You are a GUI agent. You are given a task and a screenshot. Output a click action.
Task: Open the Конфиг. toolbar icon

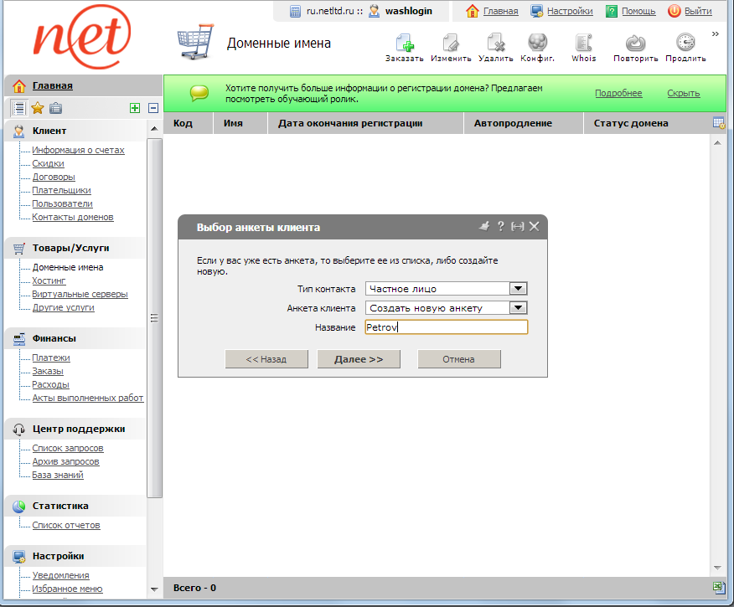(x=538, y=44)
